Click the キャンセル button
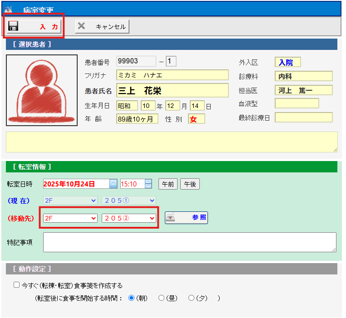Viewport: 346px width, 318px height. (102, 27)
